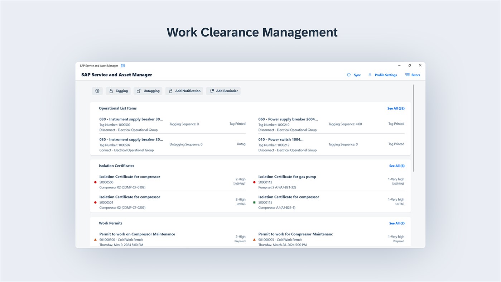Open the settings gear in the toolbar
This screenshot has height=282, width=501.
pos(97,91)
